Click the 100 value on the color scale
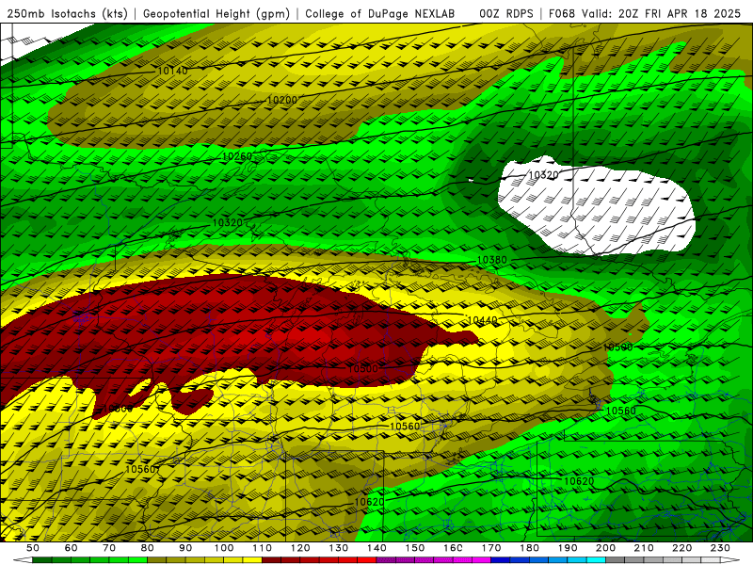The width and height of the screenshot is (753, 565). 224,548
